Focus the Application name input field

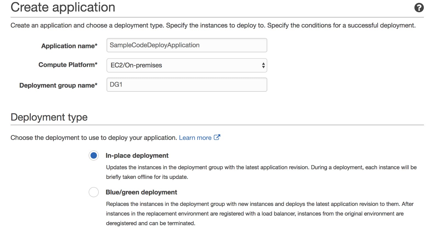click(x=187, y=45)
